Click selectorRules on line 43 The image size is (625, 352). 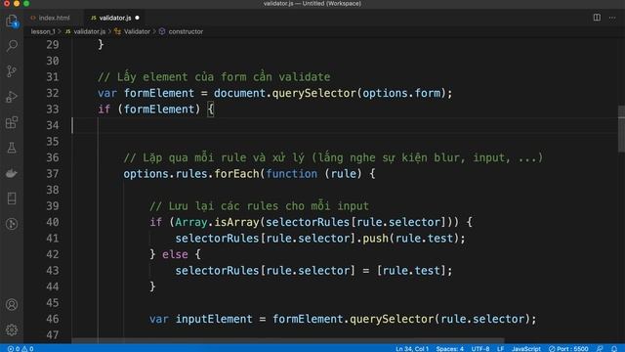click(x=217, y=271)
